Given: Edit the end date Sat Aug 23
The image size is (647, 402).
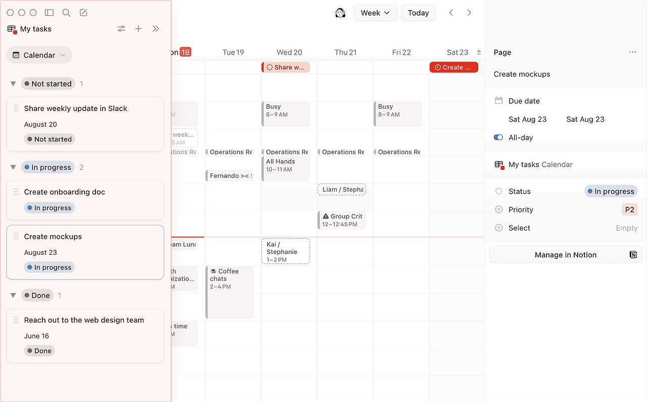Looking at the screenshot, I should 585,119.
